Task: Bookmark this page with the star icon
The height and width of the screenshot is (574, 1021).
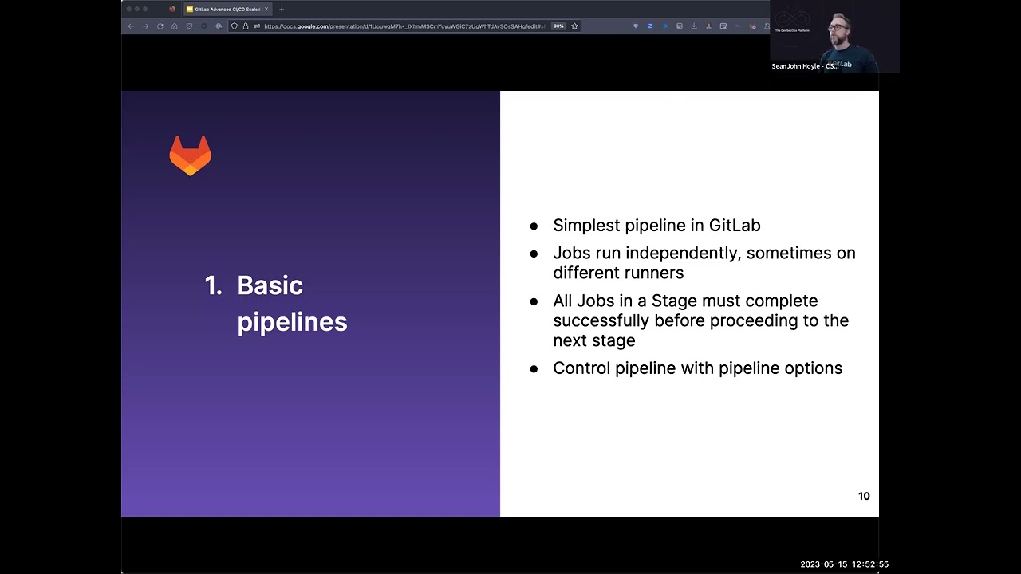Action: (x=574, y=26)
